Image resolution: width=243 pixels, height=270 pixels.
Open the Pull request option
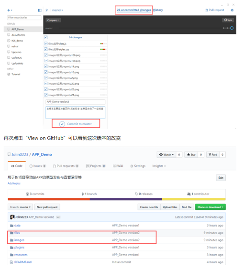[x=215, y=10]
